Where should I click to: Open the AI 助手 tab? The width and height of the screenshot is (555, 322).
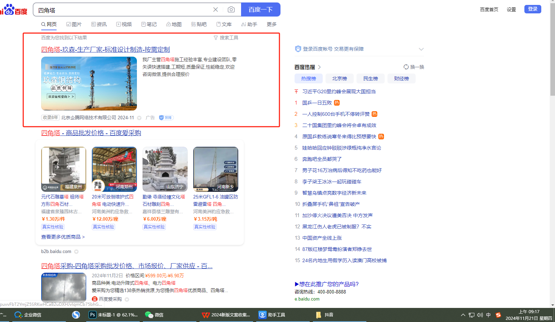point(249,24)
